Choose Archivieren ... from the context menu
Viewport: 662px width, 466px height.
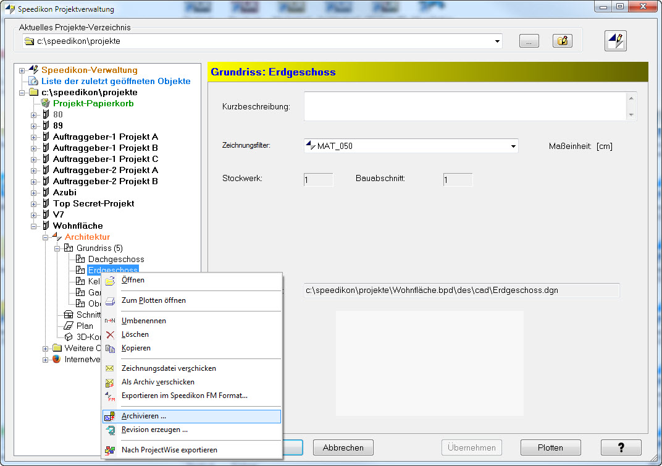192,416
